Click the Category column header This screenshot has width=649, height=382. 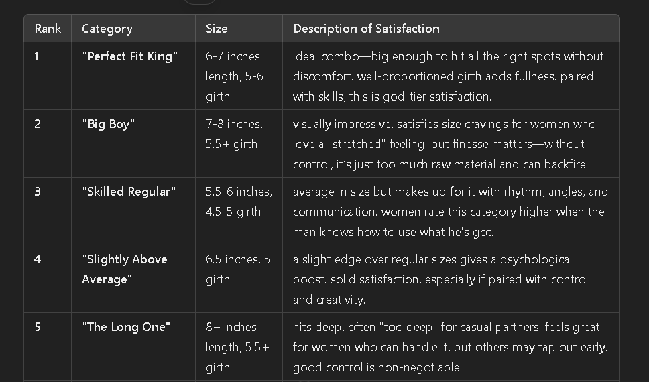click(x=107, y=29)
